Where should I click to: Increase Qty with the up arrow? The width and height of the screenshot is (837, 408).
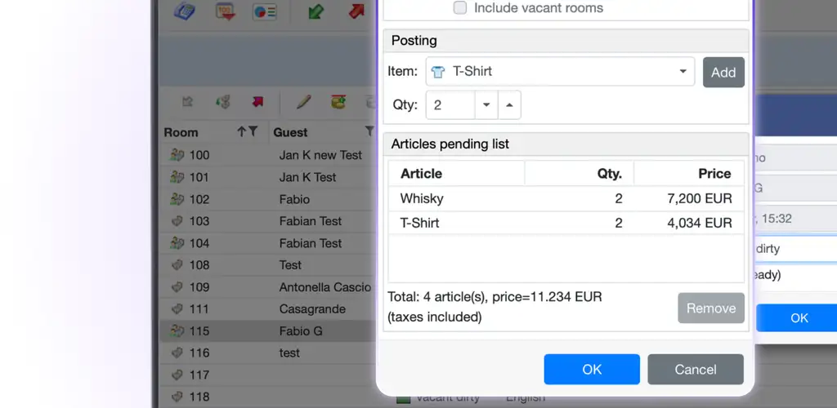point(509,105)
